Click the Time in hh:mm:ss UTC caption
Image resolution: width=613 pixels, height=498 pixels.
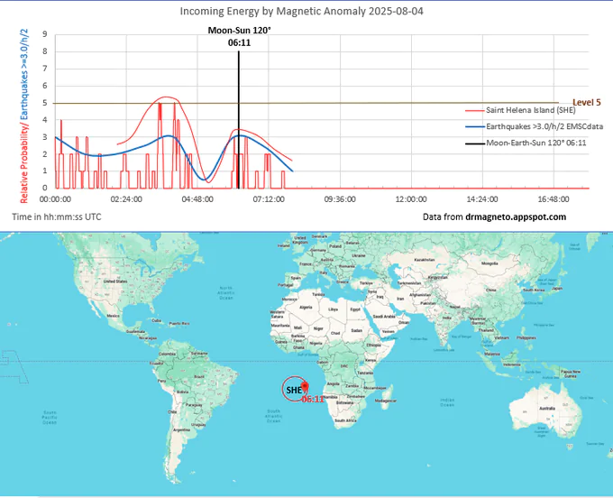point(58,217)
